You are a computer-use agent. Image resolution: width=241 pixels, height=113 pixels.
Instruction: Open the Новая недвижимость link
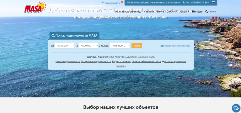click(68, 61)
